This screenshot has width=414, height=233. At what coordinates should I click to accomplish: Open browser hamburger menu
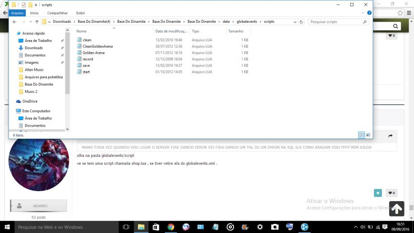pyautogui.click(x=409, y=13)
